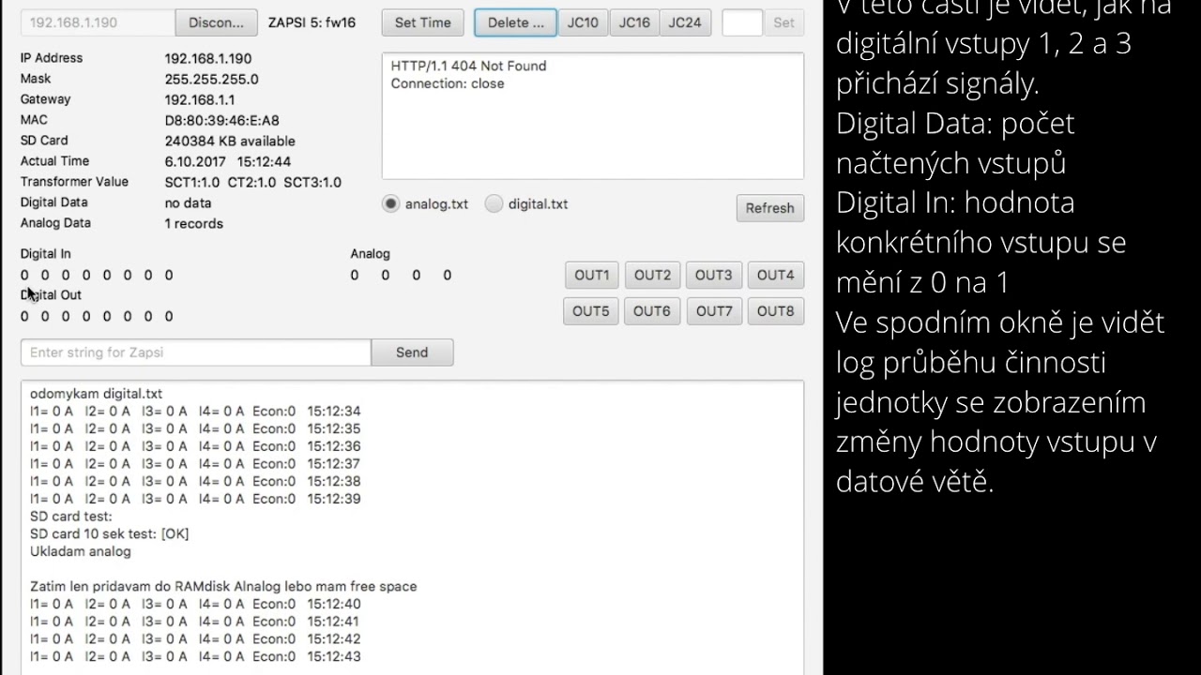Click the Analog Data '1 records' value
The height and width of the screenshot is (675, 1201).
tap(193, 223)
